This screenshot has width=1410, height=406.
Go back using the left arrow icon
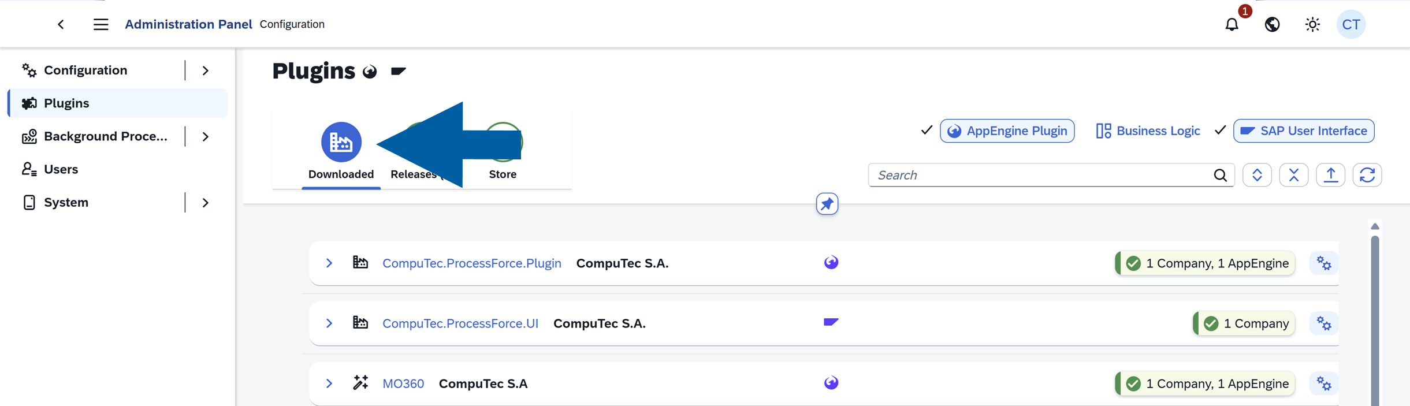pyautogui.click(x=61, y=24)
